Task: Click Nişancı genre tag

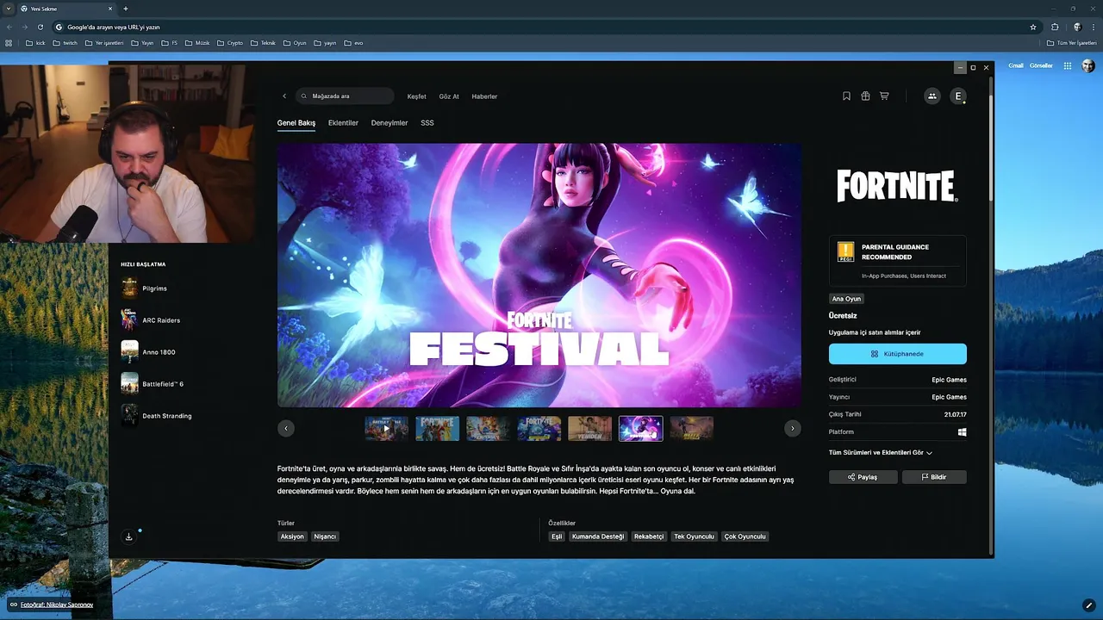Action: pos(325,536)
